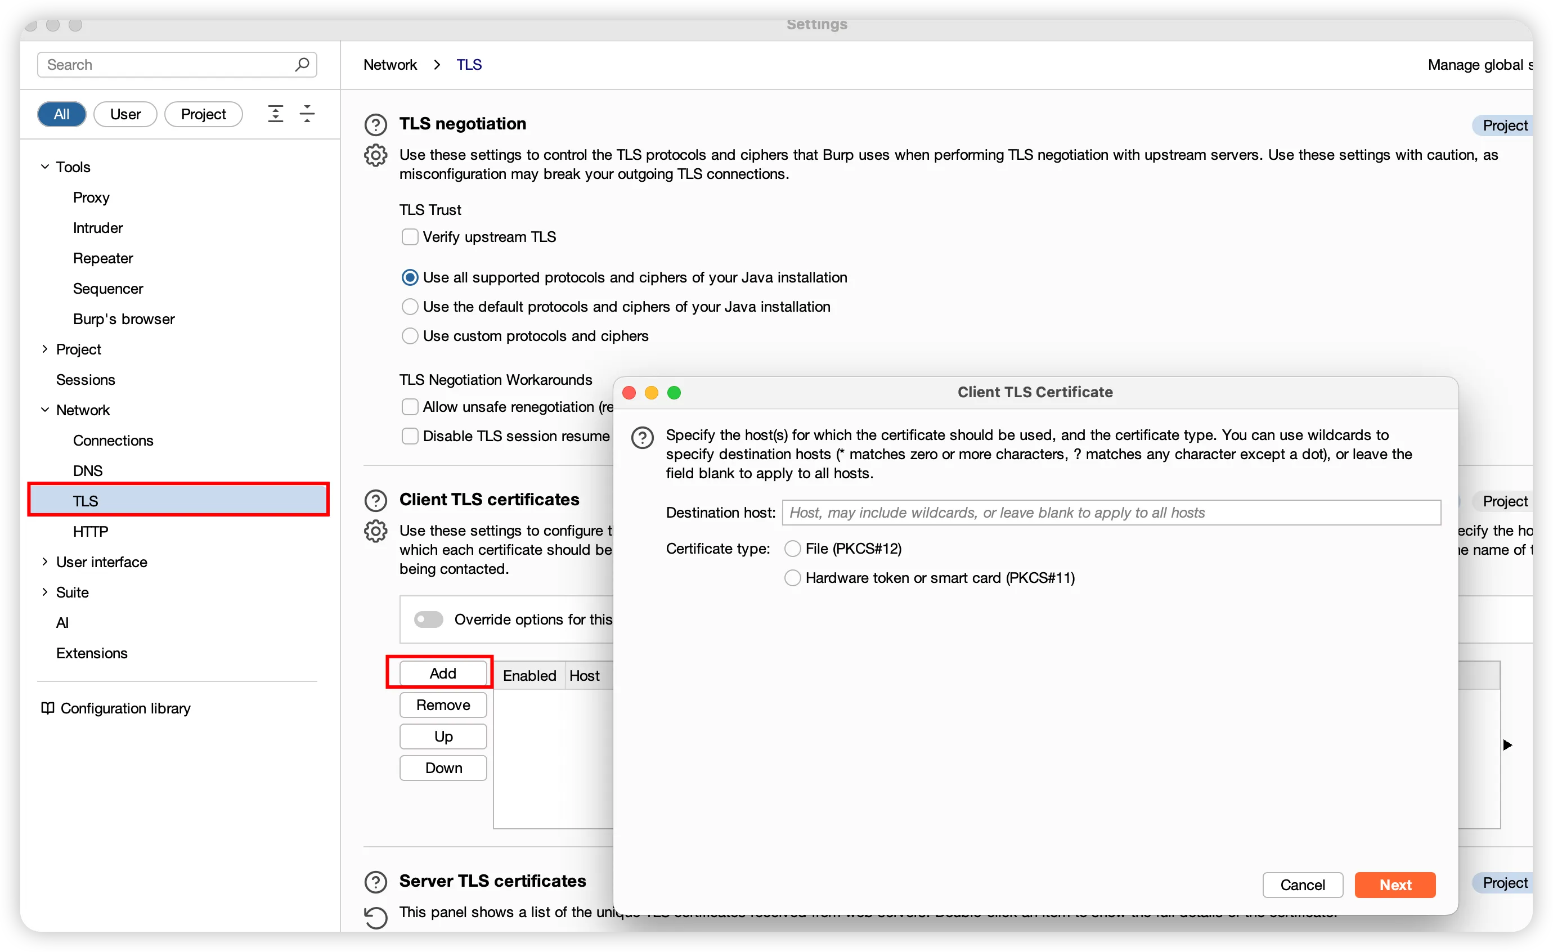The width and height of the screenshot is (1553, 952).
Task: Click the expand all icon in sidebar
Action: [x=275, y=114]
